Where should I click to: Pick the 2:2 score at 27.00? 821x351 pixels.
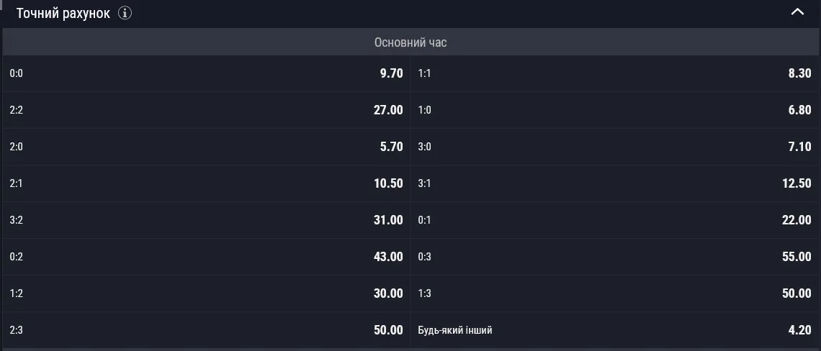click(206, 110)
